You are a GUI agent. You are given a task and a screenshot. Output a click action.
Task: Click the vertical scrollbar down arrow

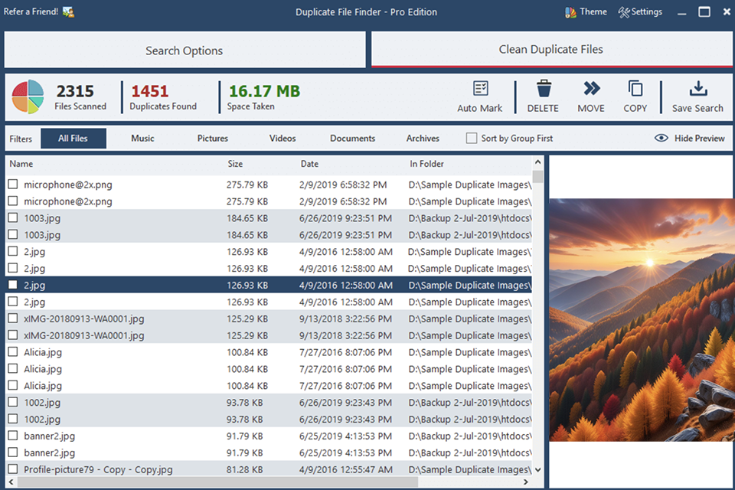[537, 470]
